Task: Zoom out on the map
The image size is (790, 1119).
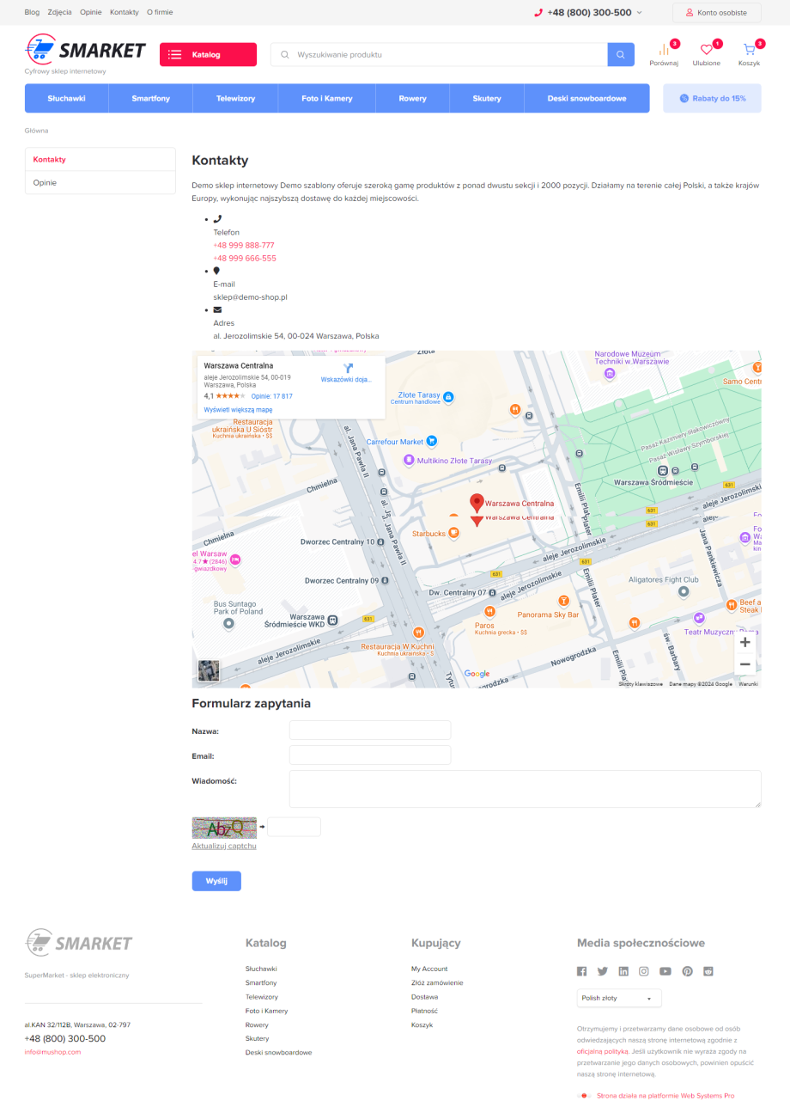Action: coord(744,664)
